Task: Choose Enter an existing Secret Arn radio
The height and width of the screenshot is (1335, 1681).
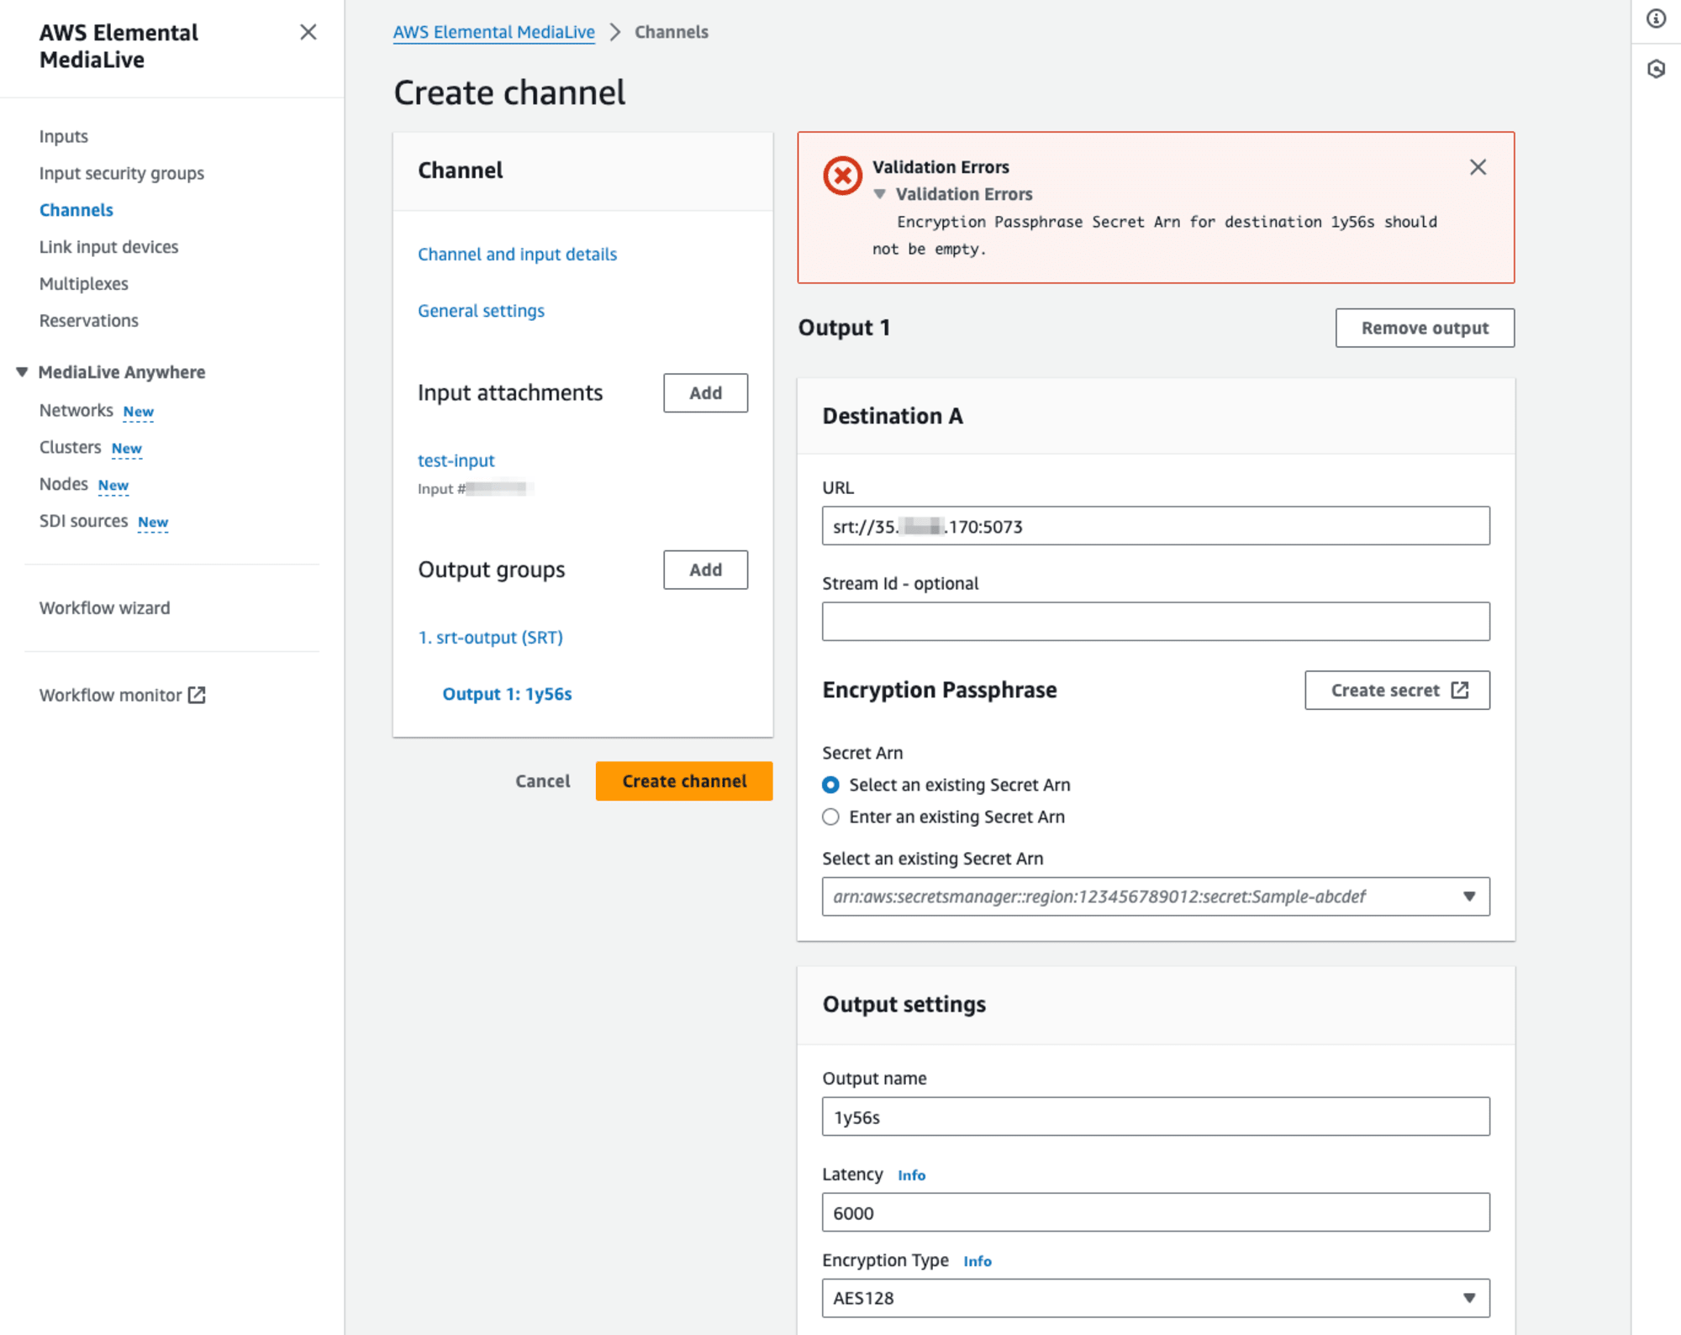Action: pos(830,817)
